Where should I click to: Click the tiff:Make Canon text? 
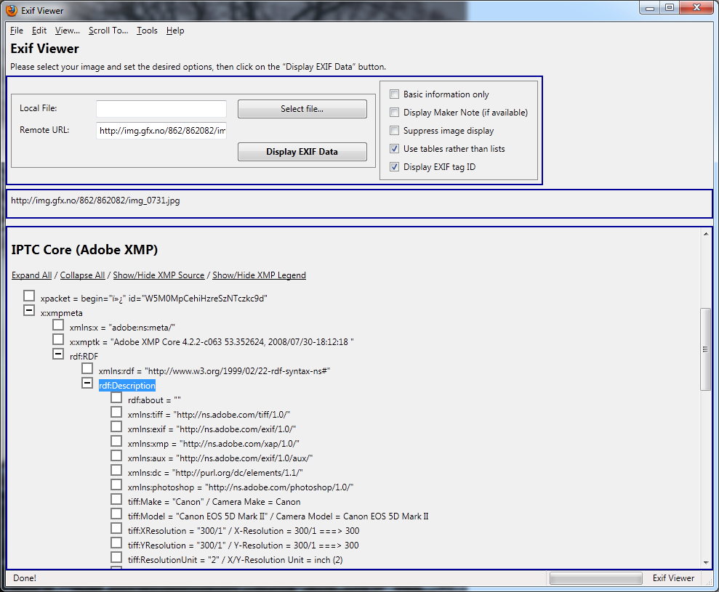click(214, 502)
